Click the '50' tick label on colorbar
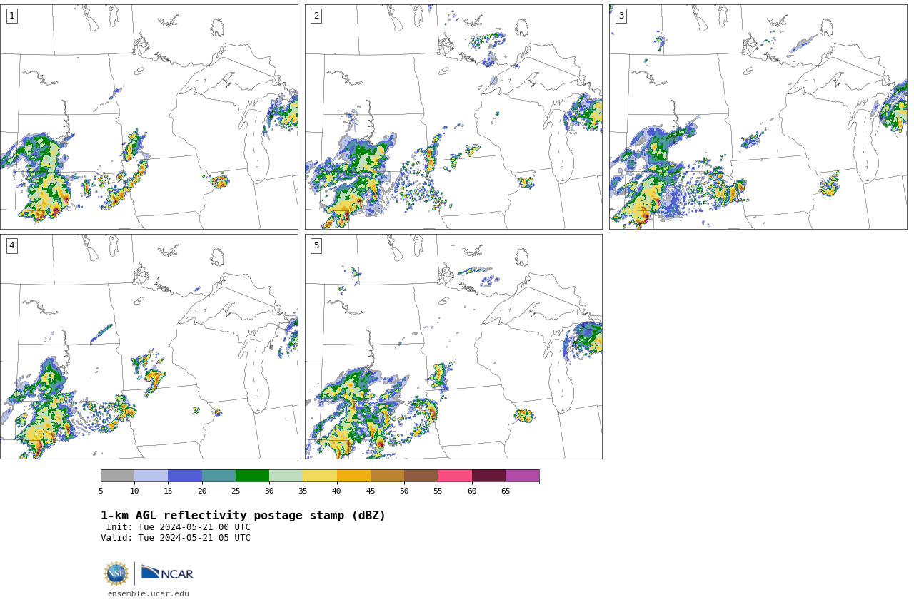 pos(404,491)
